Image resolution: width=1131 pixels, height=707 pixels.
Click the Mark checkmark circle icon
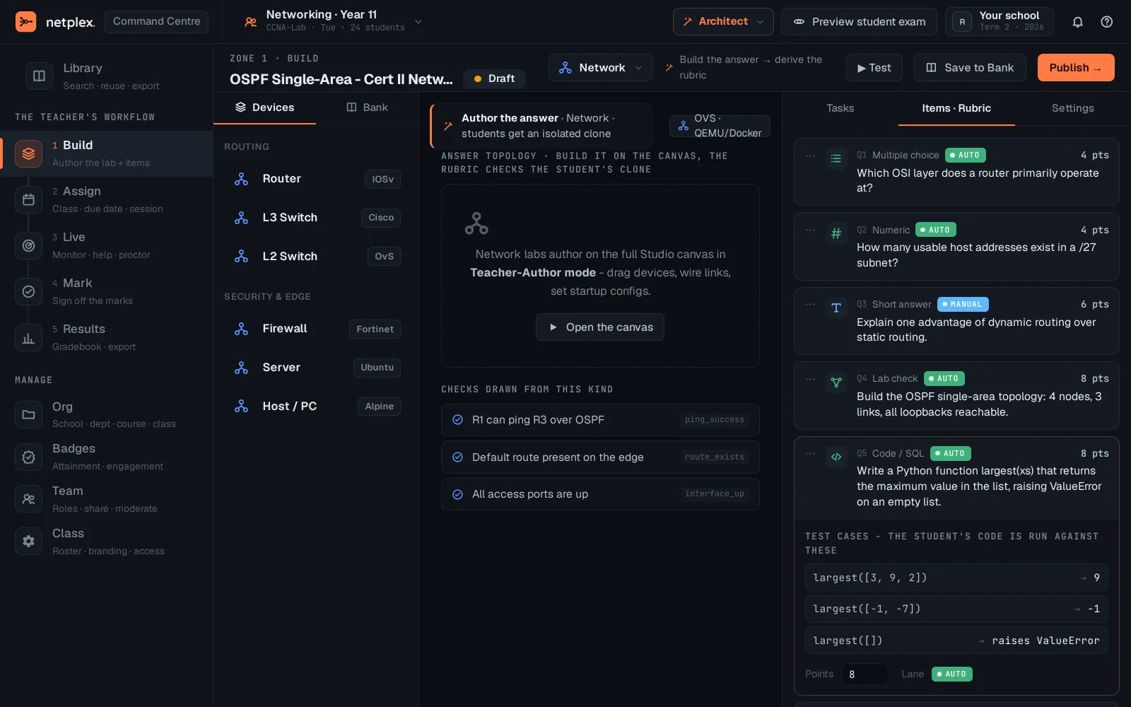tap(28, 291)
